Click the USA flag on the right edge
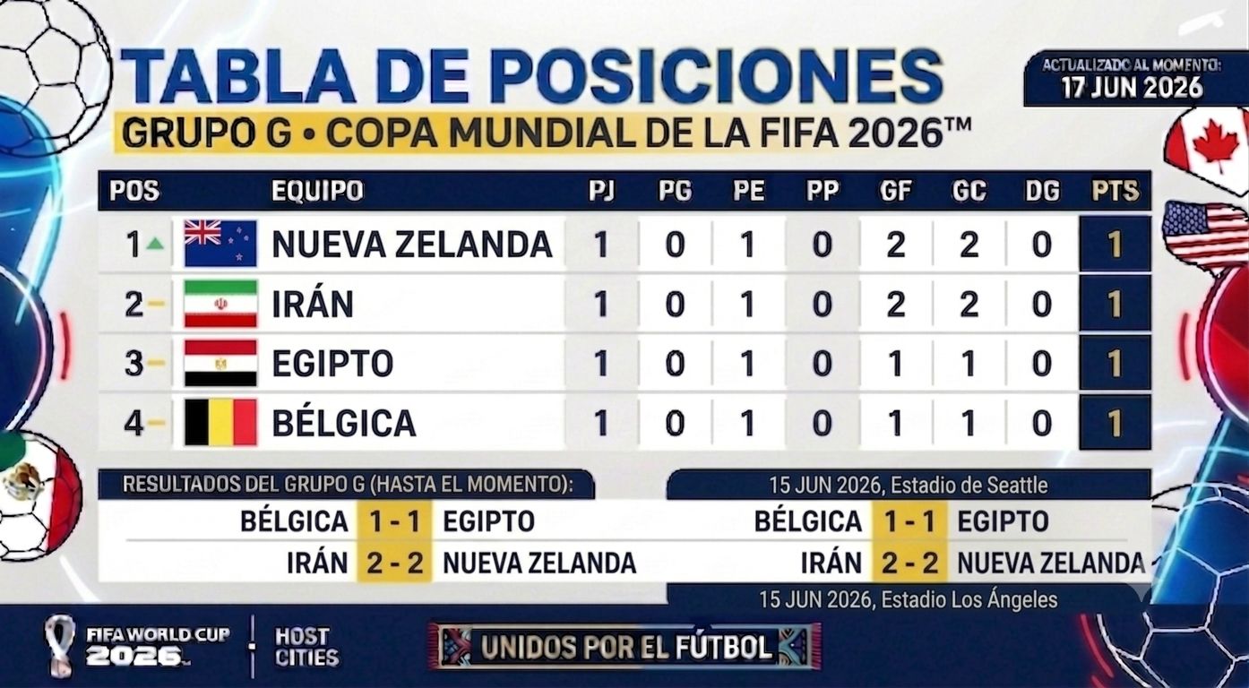 pyautogui.click(x=1205, y=236)
